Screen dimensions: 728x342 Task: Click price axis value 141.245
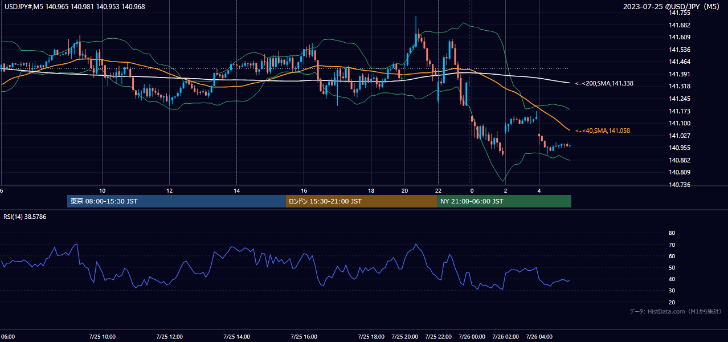tap(680, 99)
